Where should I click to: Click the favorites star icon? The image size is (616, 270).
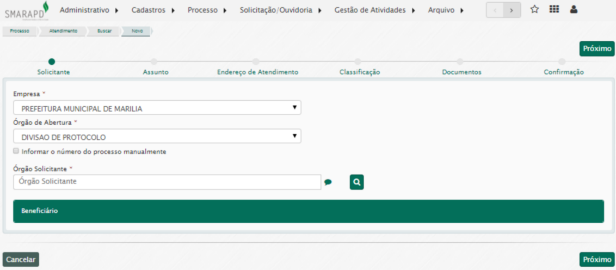pos(534,10)
